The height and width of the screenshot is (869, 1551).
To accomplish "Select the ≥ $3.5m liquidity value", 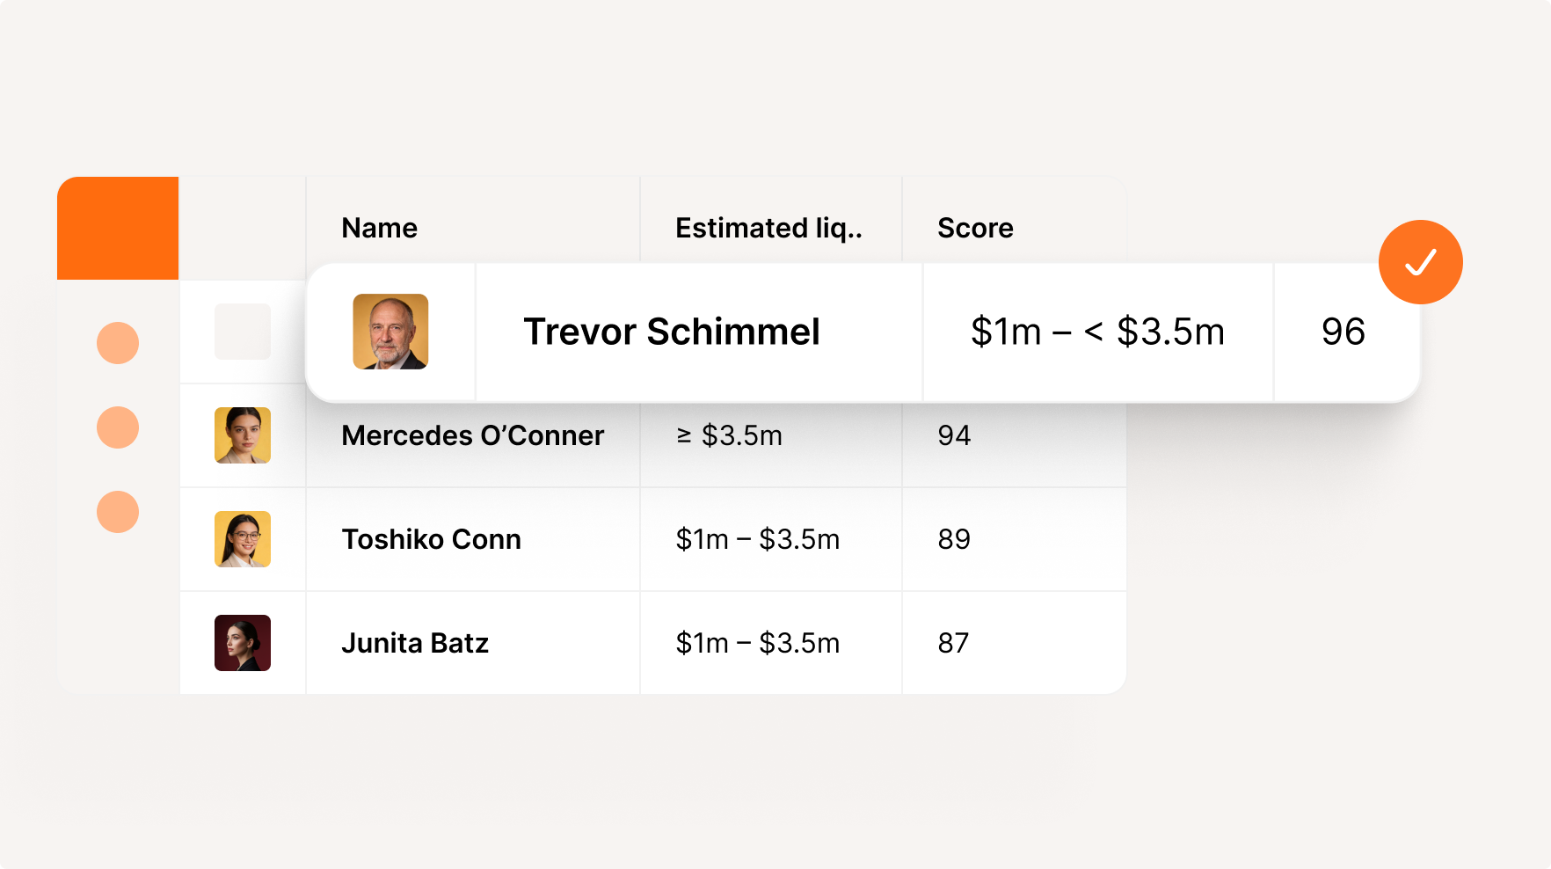I will point(729,435).
